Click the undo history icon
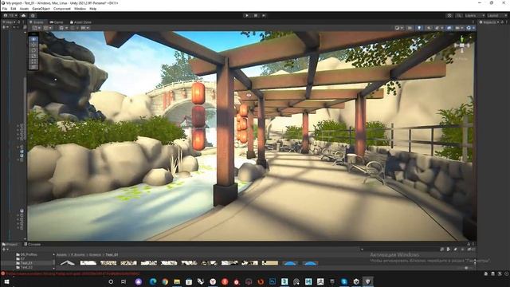The image size is (510, 287). tap(449, 15)
